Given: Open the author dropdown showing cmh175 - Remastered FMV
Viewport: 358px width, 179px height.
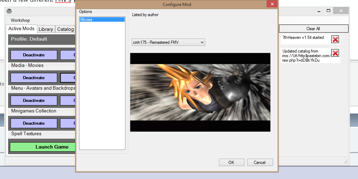Looking at the screenshot, I should pyautogui.click(x=168, y=42).
